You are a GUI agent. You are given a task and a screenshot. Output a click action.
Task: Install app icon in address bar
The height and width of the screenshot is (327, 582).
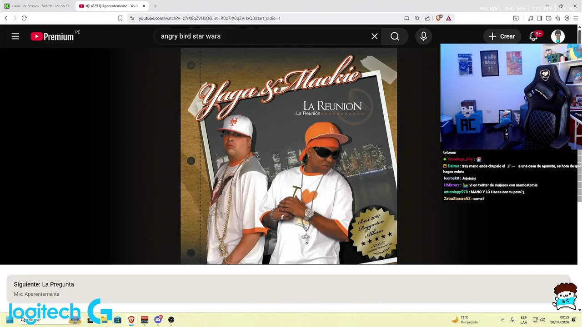coord(406,18)
